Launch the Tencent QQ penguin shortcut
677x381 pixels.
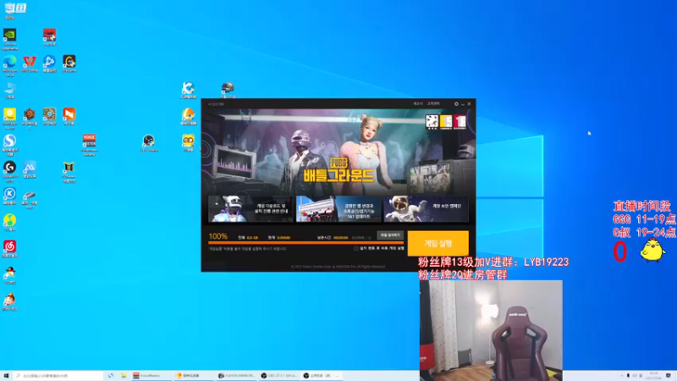[x=9, y=276]
